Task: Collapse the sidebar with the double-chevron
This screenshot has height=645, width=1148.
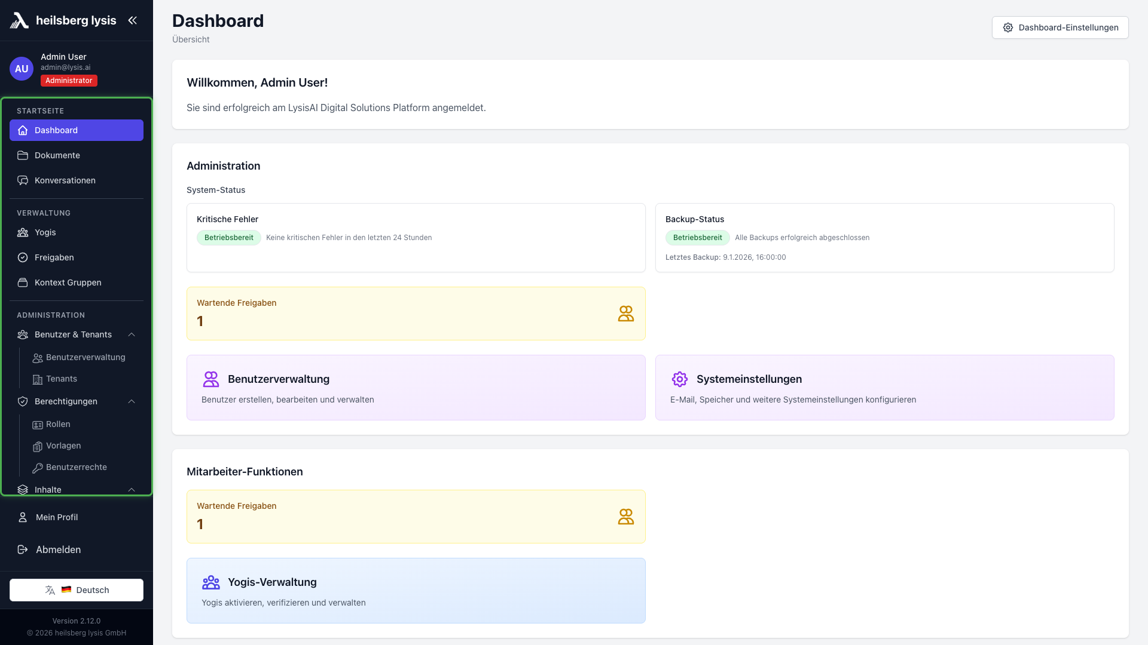Action: point(133,20)
